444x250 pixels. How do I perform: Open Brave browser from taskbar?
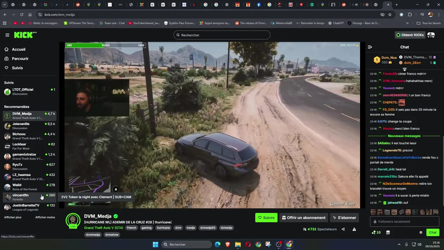point(228,244)
